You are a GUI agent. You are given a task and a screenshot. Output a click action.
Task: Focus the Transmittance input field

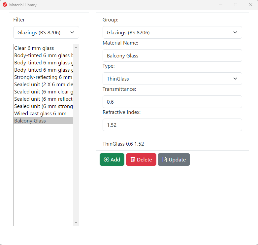172,102
